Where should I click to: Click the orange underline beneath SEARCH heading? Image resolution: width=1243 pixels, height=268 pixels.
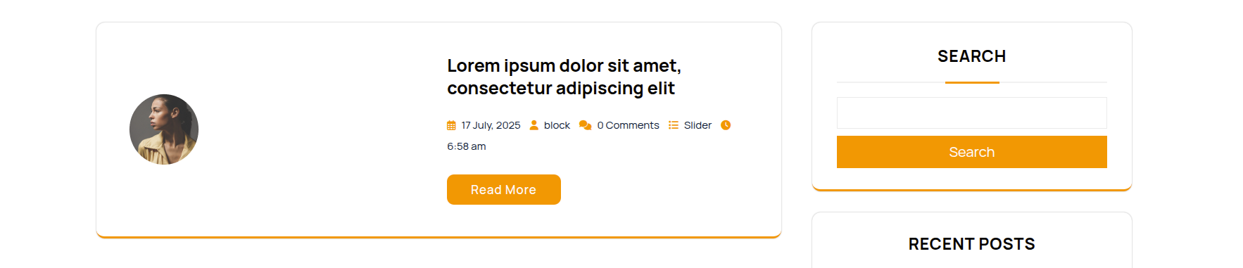click(972, 82)
